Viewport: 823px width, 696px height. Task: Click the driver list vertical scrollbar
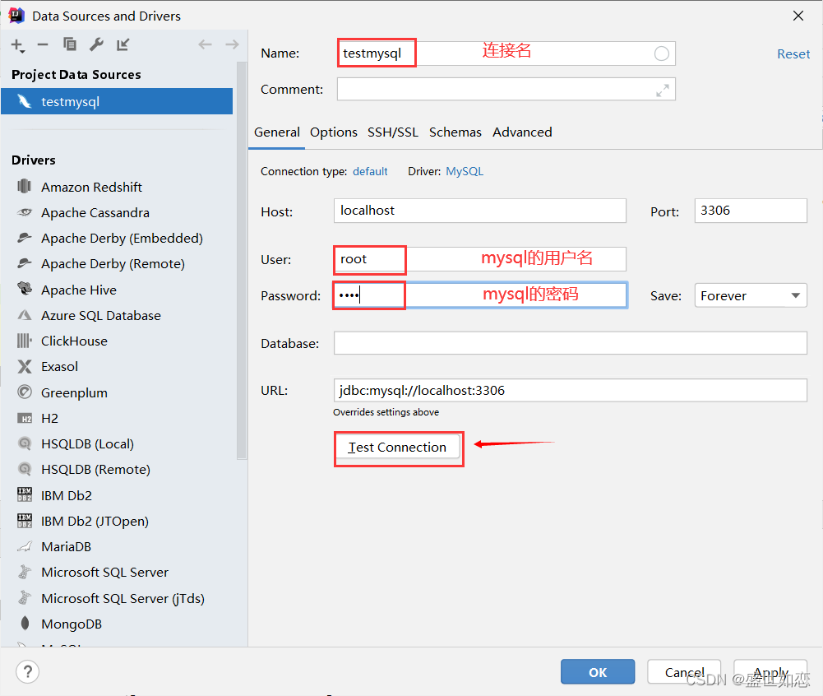tap(242, 260)
